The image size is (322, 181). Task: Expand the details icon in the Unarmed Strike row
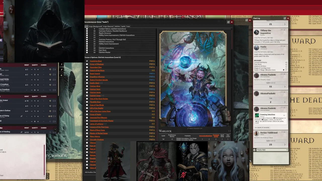click(54, 80)
